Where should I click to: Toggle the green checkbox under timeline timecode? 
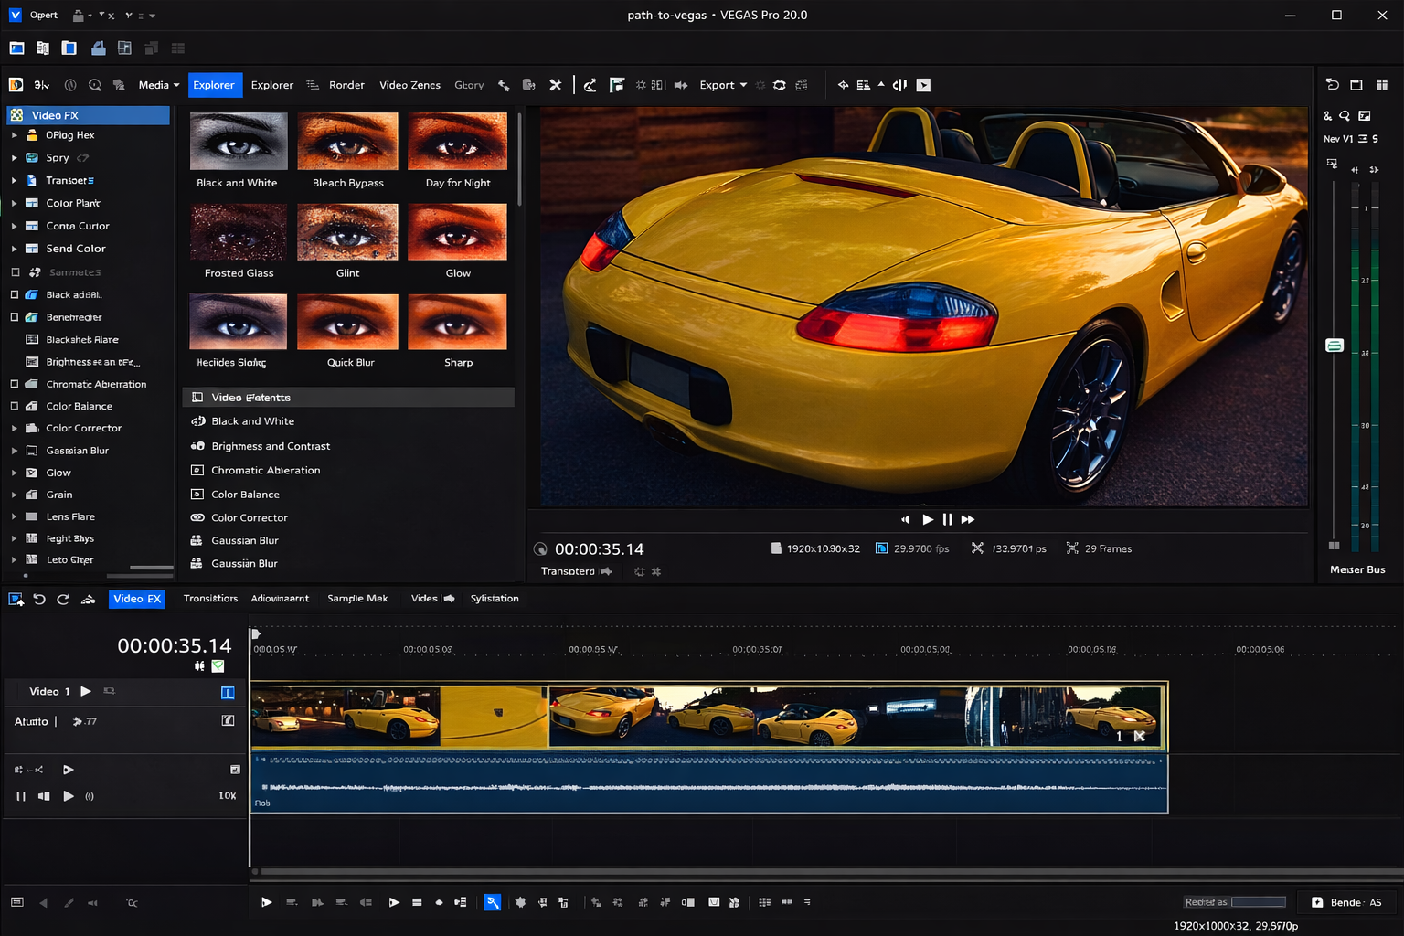pyautogui.click(x=218, y=666)
